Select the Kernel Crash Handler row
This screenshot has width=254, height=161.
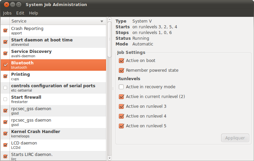(54, 133)
